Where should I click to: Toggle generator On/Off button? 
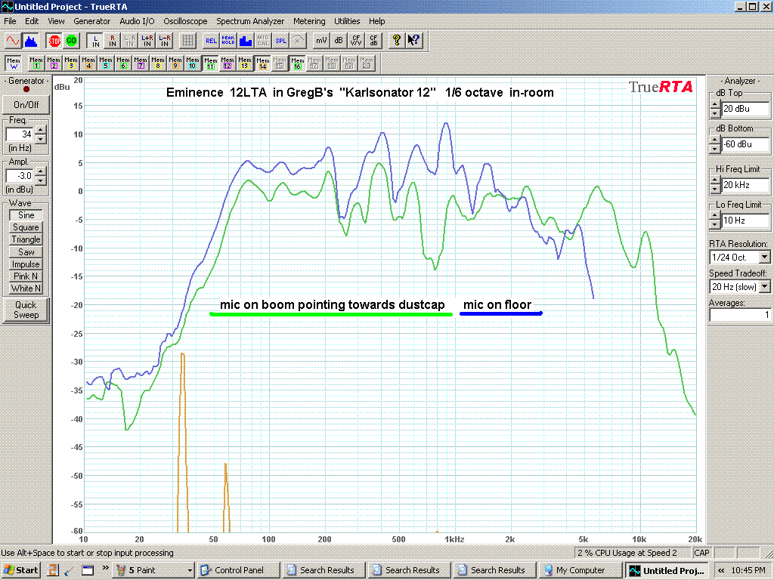(26, 104)
